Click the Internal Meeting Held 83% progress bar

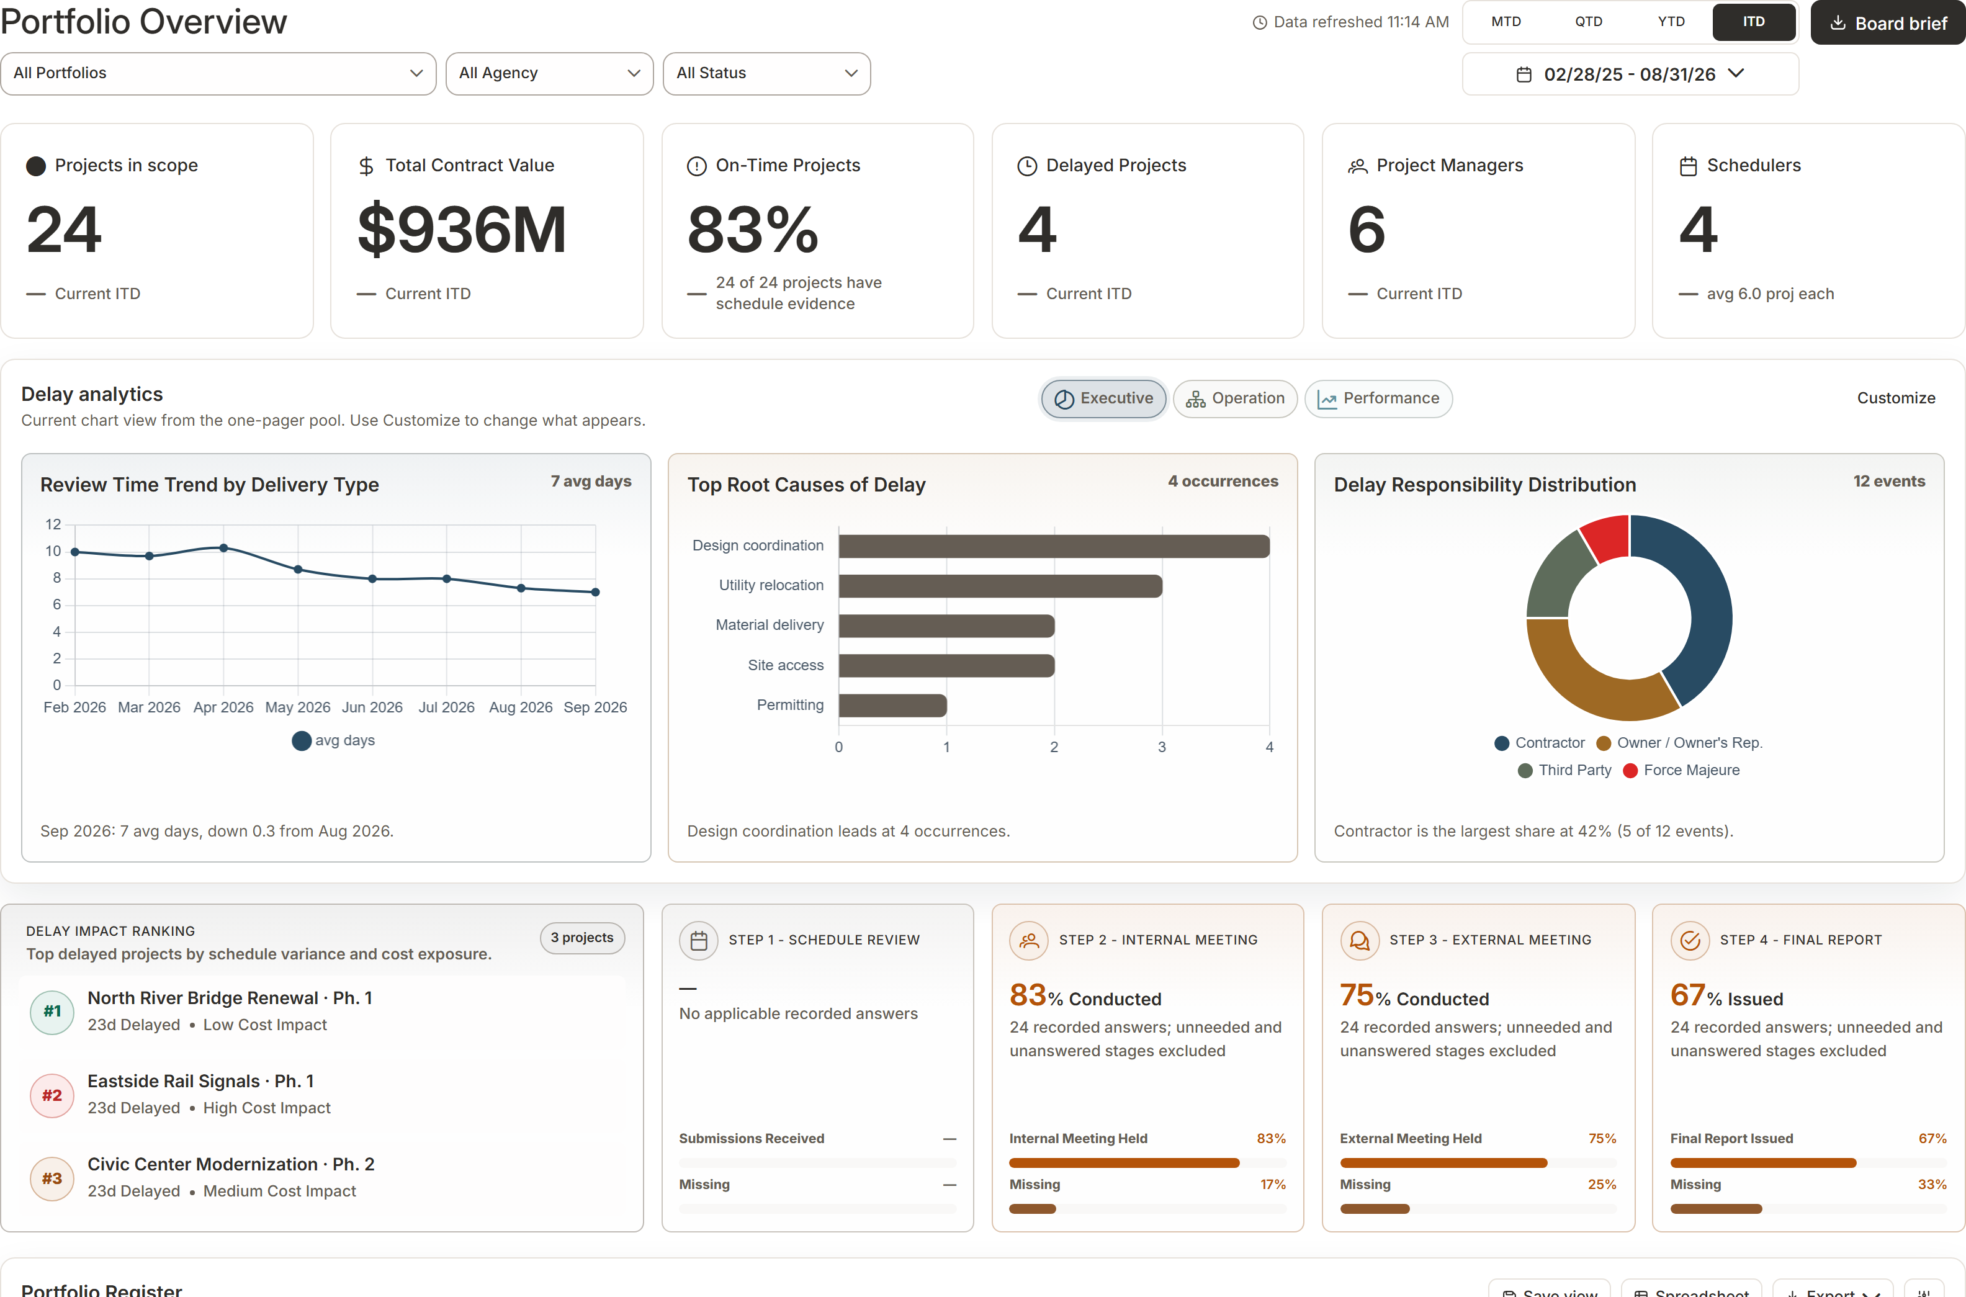pos(1147,1164)
